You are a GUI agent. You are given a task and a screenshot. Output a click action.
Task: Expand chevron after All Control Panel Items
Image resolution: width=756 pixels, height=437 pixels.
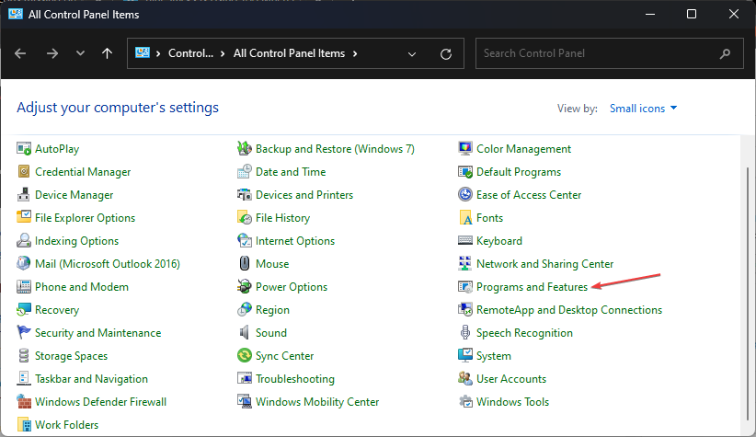[x=355, y=53]
